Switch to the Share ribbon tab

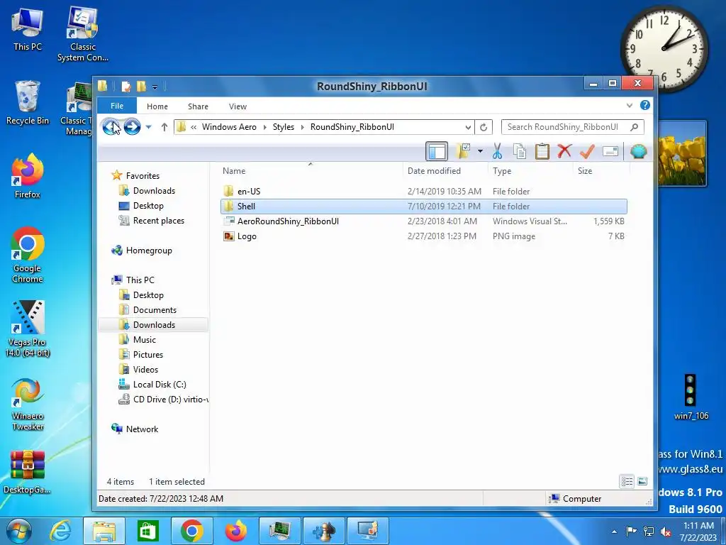click(198, 106)
